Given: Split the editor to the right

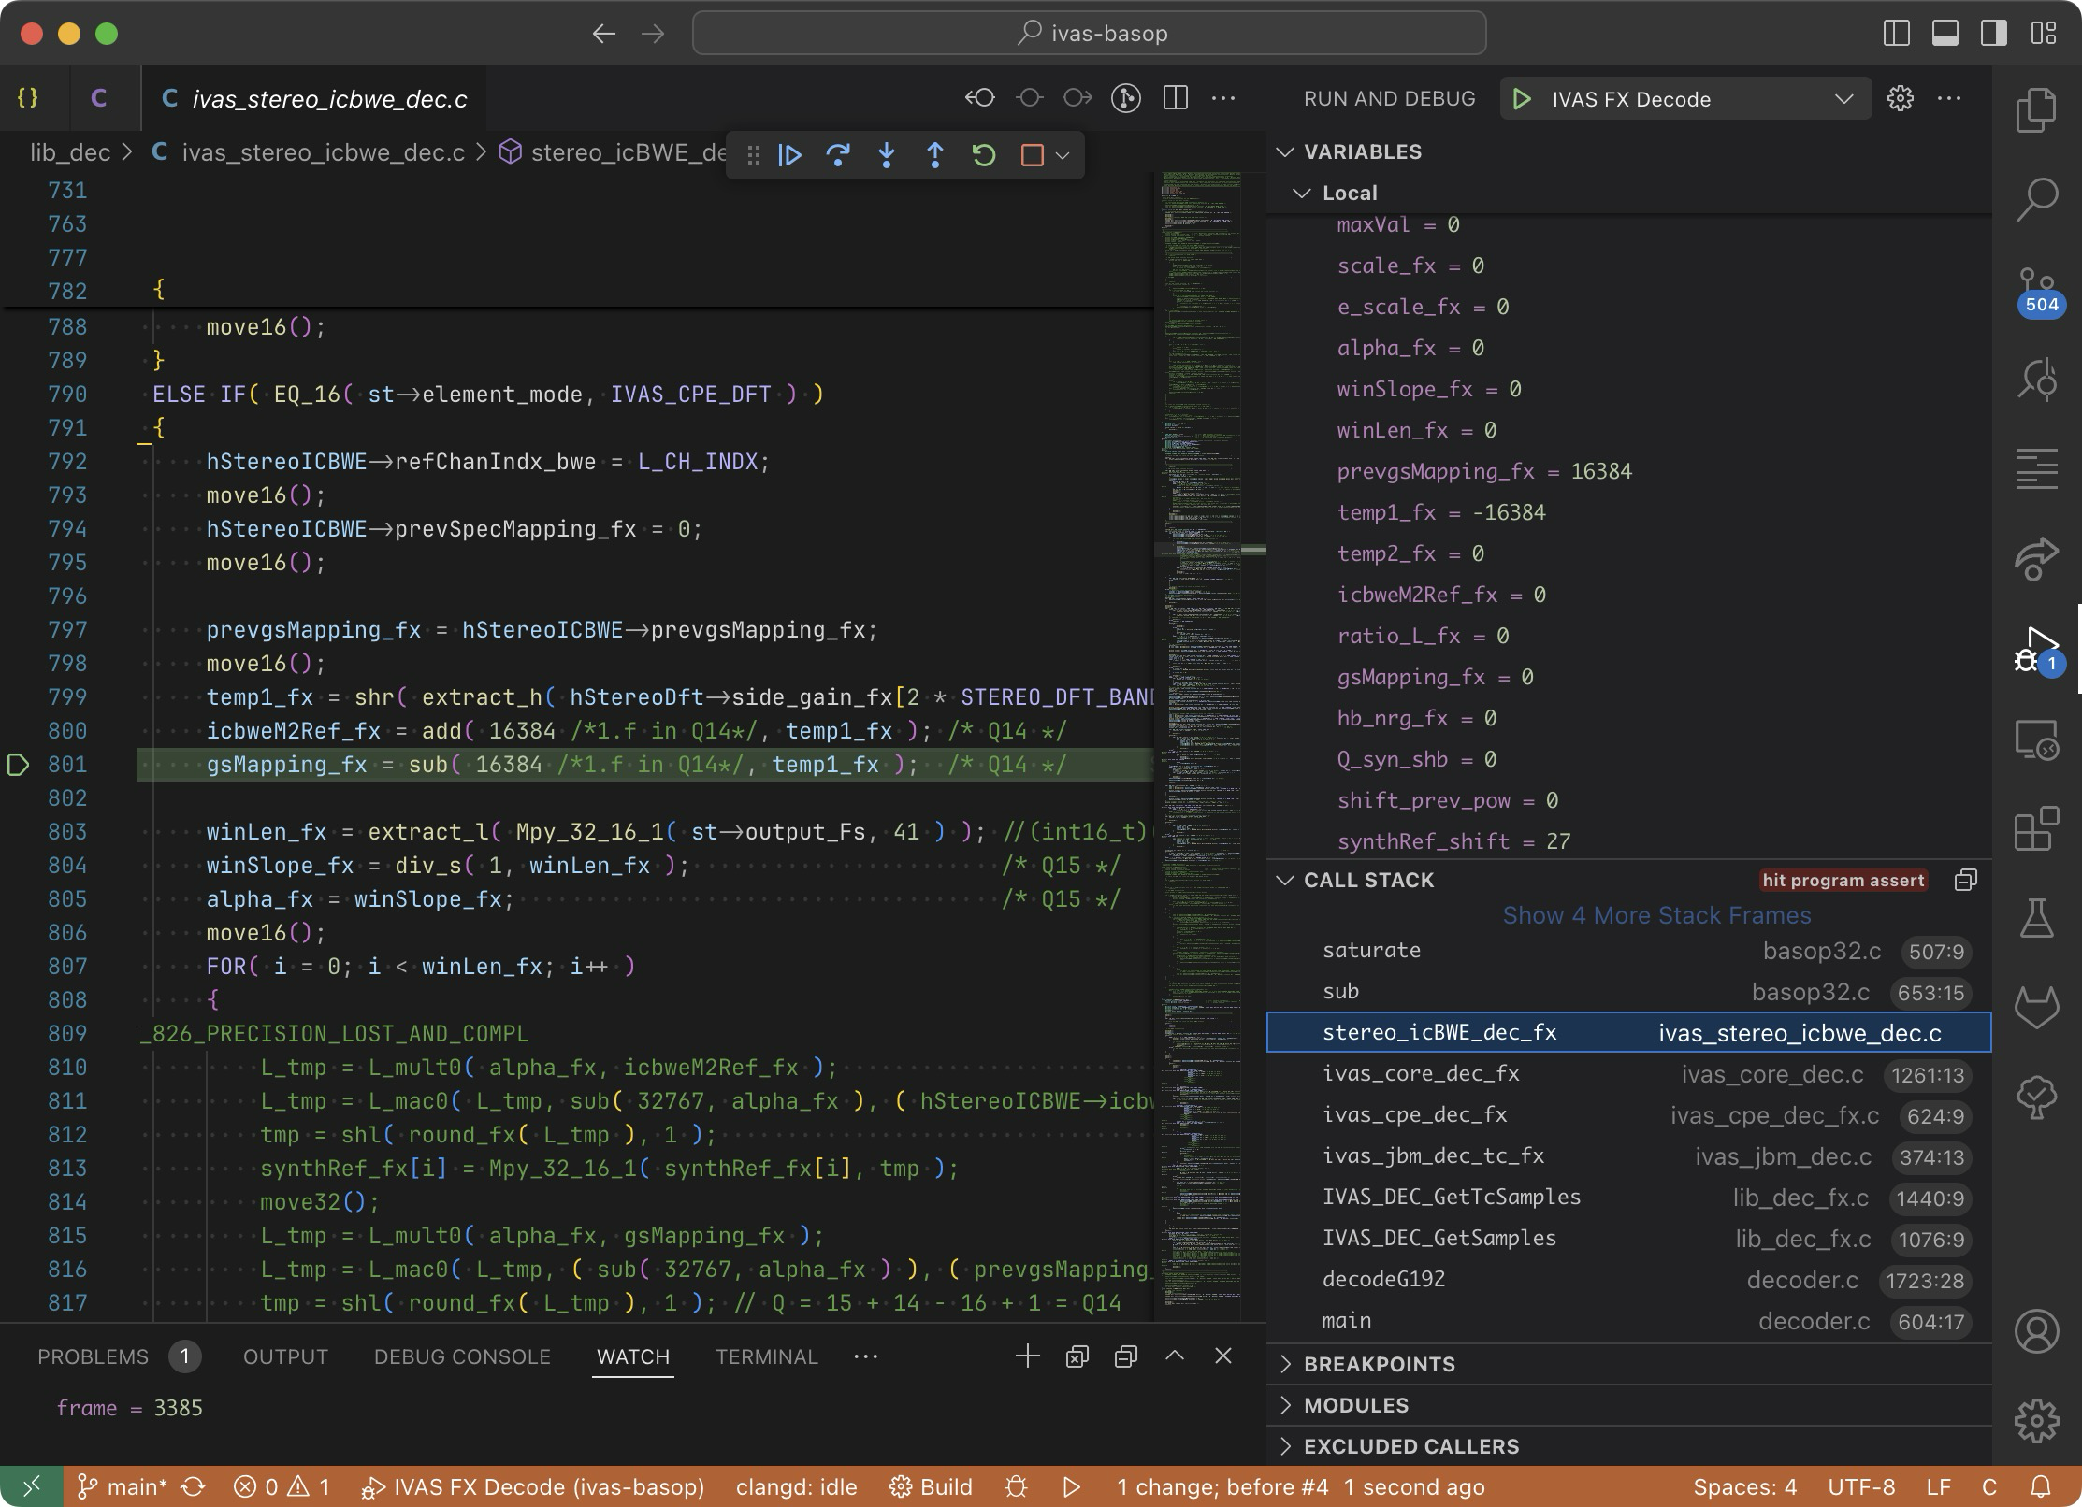Looking at the screenshot, I should 1175,98.
